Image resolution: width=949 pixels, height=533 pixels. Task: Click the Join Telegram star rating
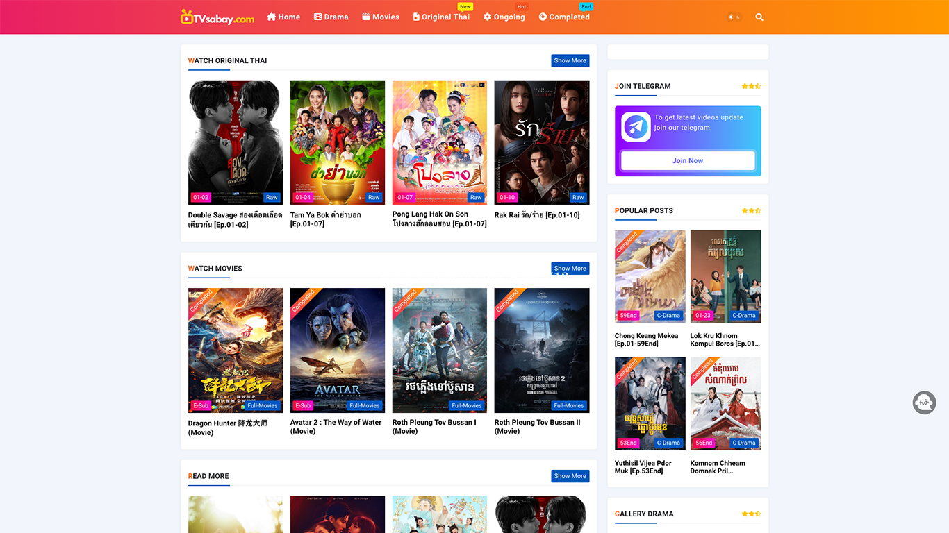tap(750, 87)
